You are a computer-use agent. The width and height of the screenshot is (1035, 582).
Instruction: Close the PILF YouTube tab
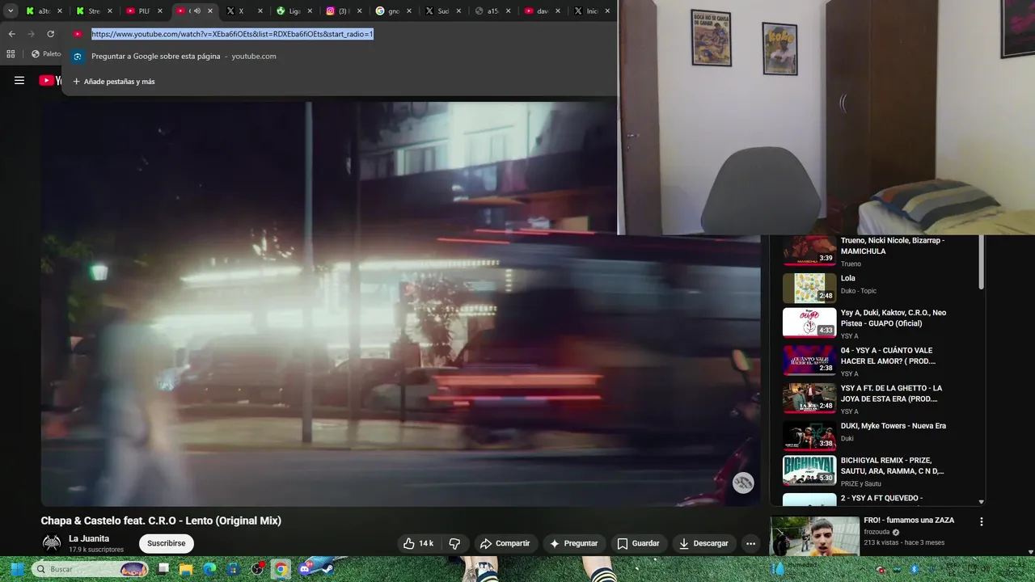coord(159,11)
